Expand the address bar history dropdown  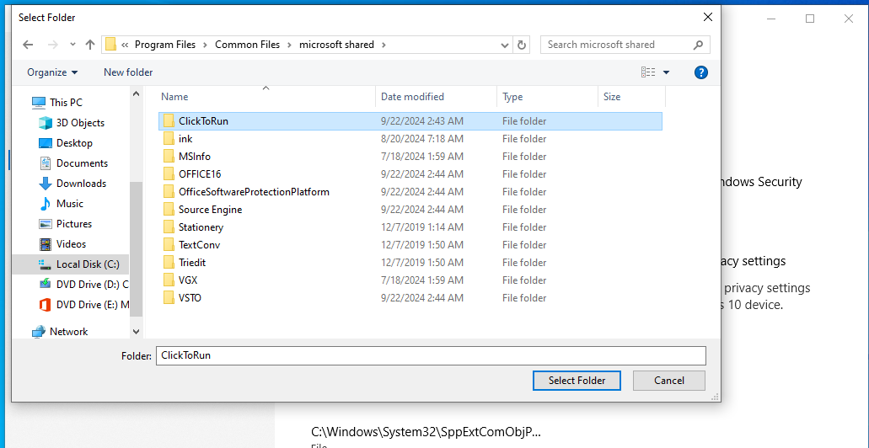tap(505, 45)
